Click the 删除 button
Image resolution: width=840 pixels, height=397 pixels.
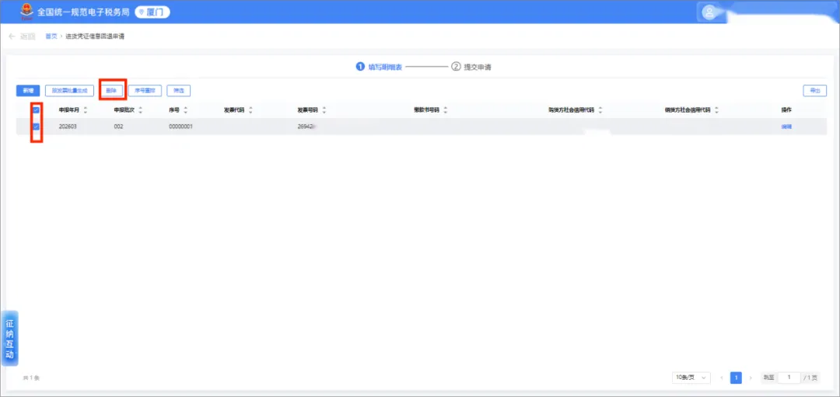(x=111, y=91)
